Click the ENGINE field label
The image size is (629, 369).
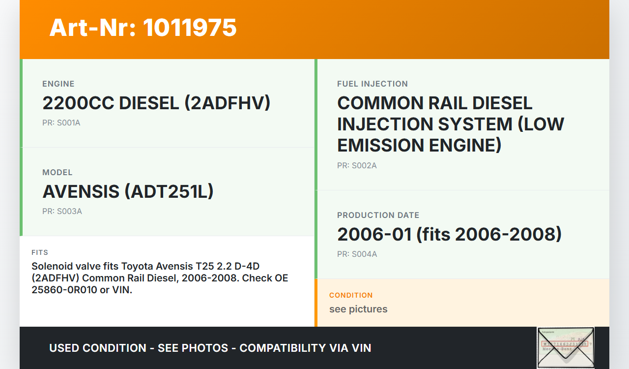[58, 84]
